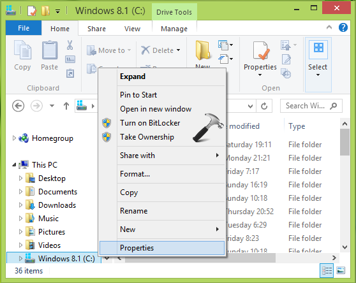
Task: Refresh the current folder view
Action: (x=264, y=106)
